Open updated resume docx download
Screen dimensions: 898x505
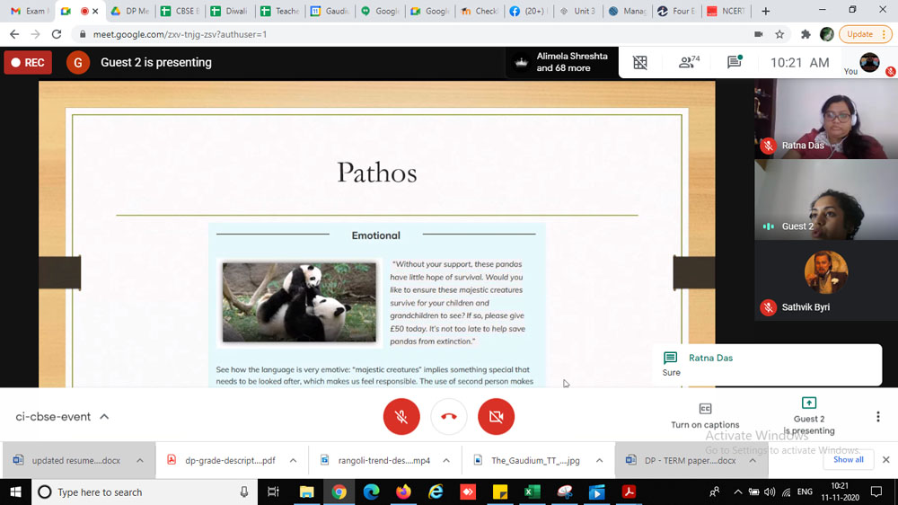click(69, 460)
